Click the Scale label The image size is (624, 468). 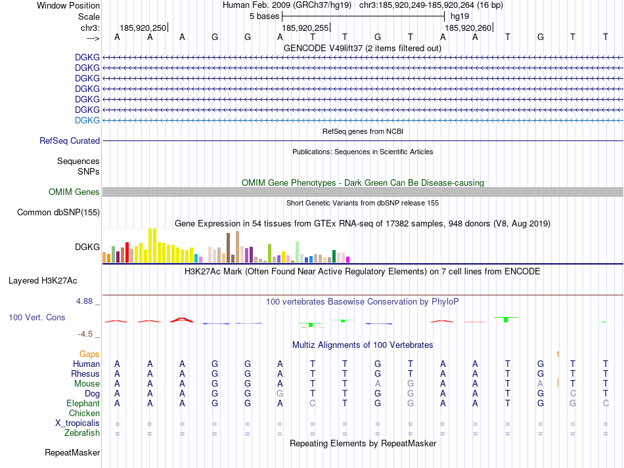click(89, 16)
